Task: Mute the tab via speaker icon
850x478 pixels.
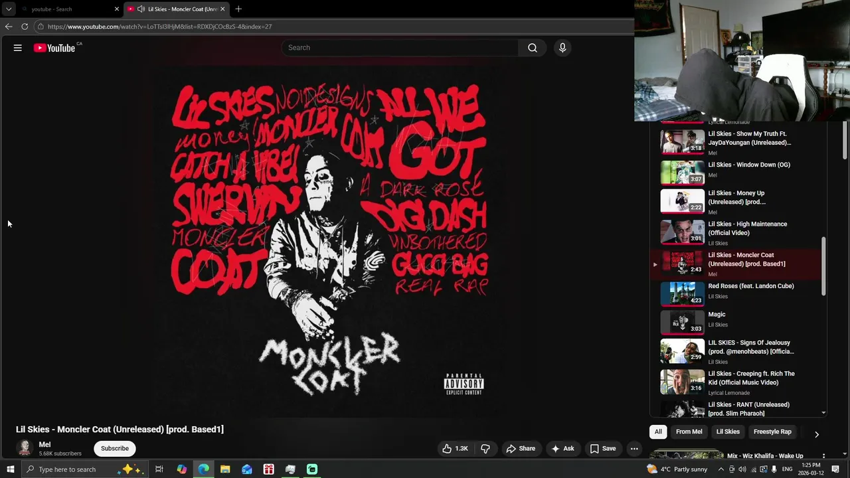Action: pyautogui.click(x=141, y=9)
